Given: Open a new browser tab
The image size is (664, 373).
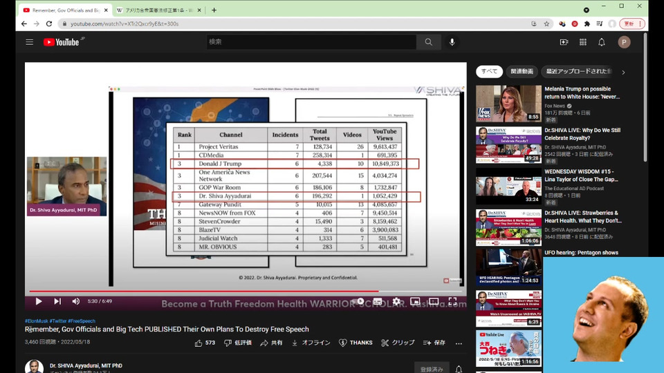Looking at the screenshot, I should pyautogui.click(x=214, y=10).
